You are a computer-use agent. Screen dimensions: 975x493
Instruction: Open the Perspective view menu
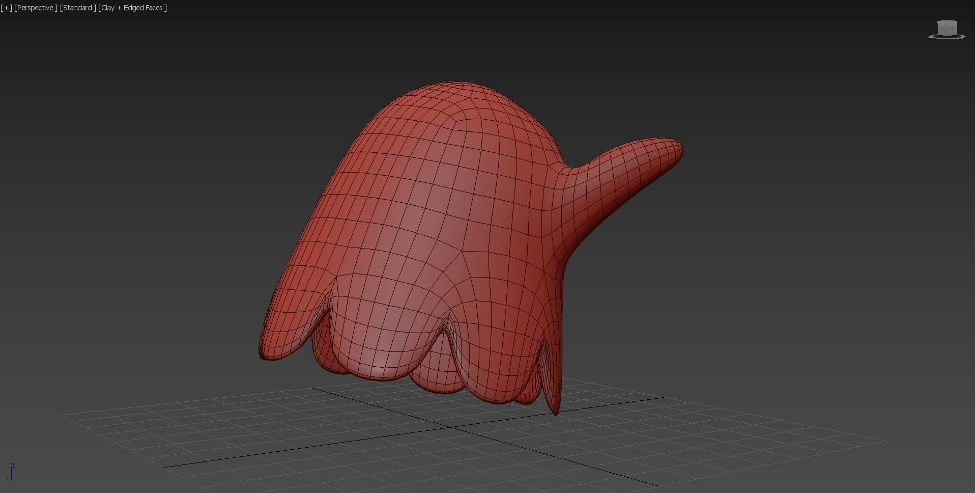[36, 8]
